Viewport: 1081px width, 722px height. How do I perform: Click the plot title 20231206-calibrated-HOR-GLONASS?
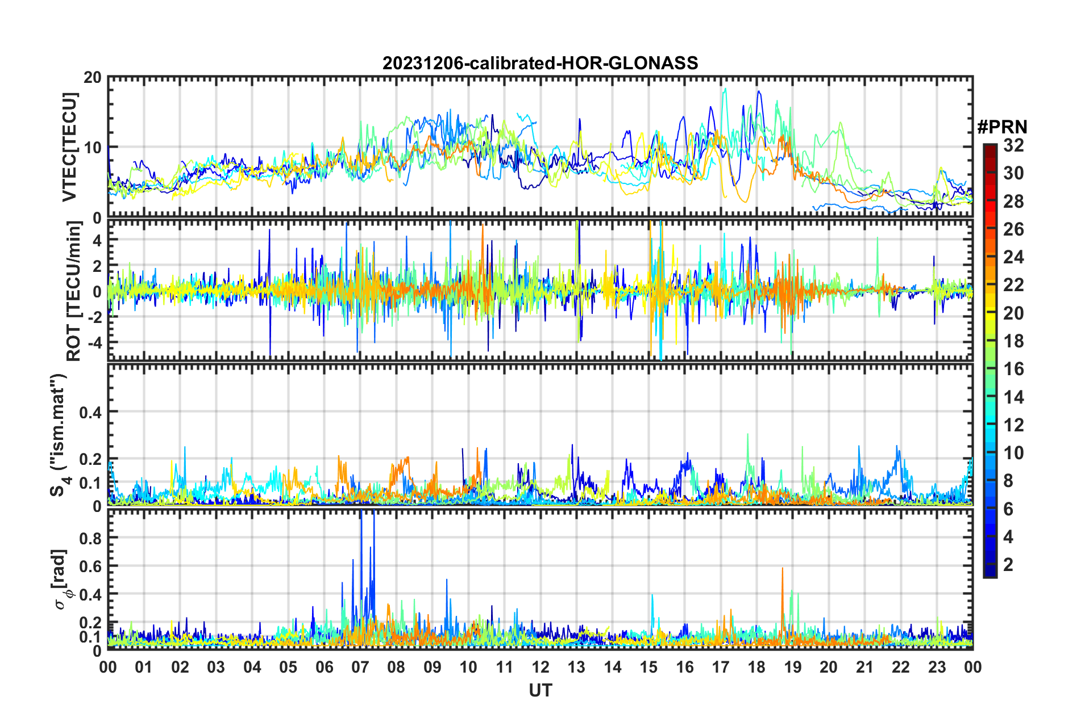point(540,63)
